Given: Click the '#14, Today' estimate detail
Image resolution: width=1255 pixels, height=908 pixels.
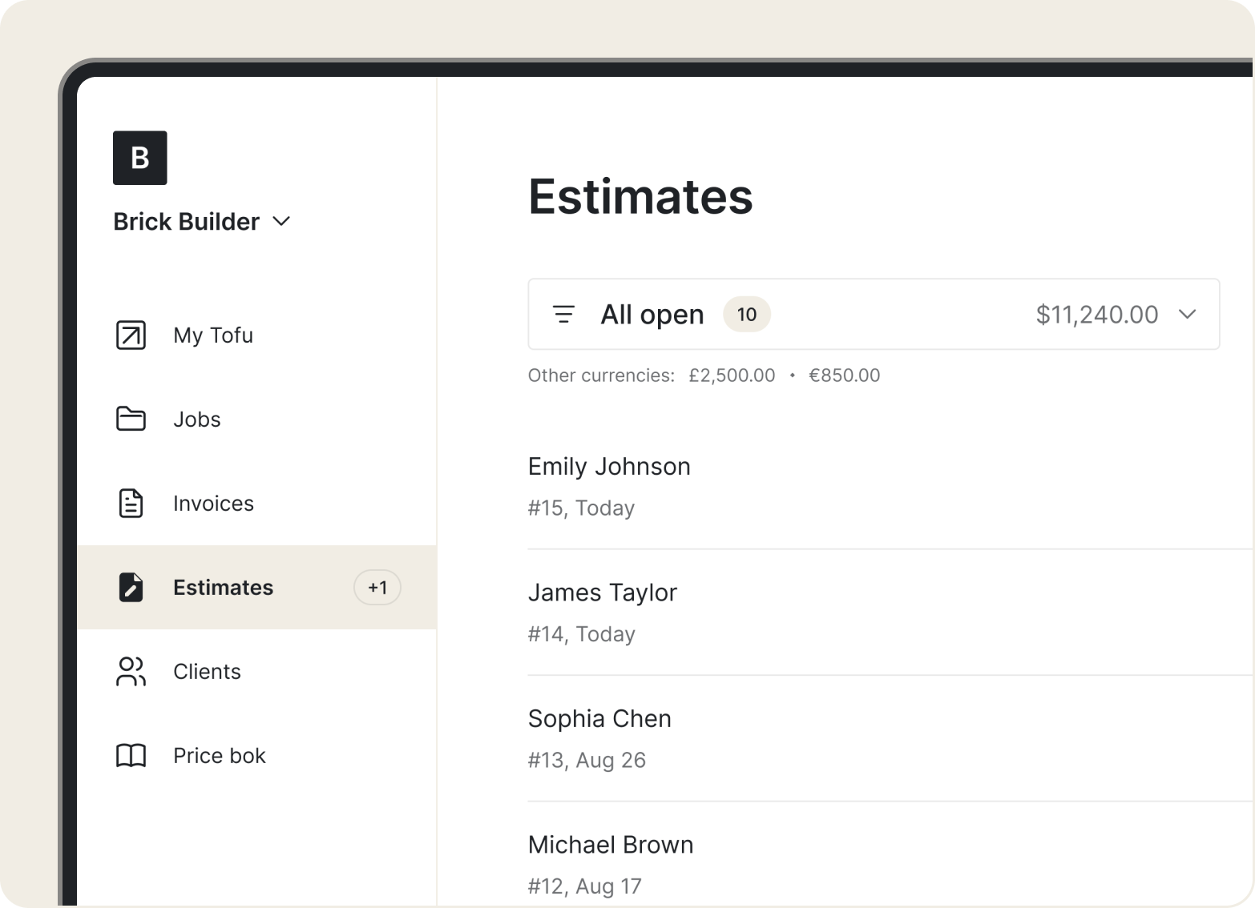Looking at the screenshot, I should pos(581,634).
